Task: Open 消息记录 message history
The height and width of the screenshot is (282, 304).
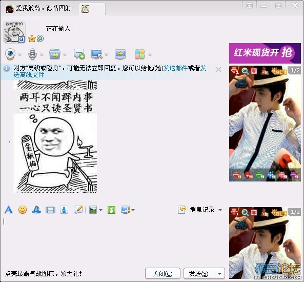Action: pyautogui.click(x=196, y=210)
